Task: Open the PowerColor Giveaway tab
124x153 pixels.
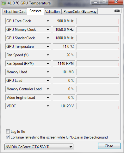Action: point(80,12)
